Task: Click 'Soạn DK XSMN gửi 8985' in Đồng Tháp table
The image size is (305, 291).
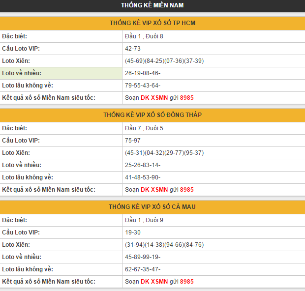Action: [x=159, y=190]
